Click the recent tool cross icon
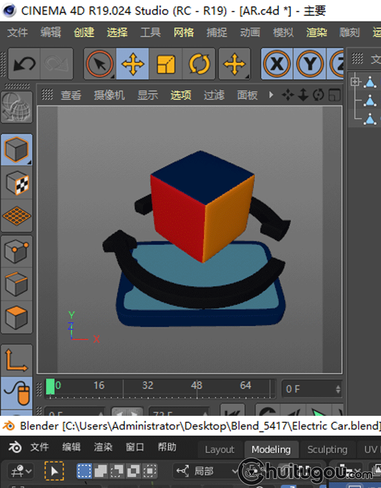The image size is (381, 488). [x=235, y=64]
